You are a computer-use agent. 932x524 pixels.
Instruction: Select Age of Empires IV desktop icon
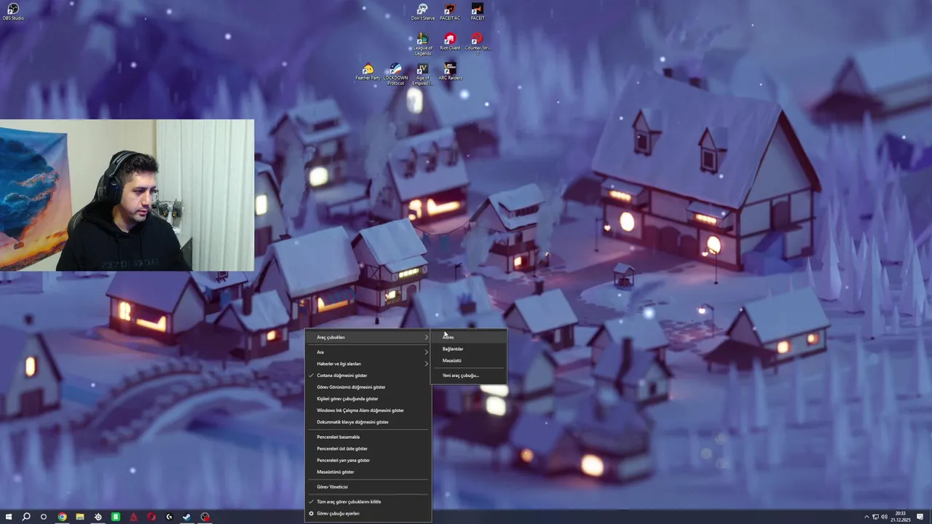tap(422, 74)
